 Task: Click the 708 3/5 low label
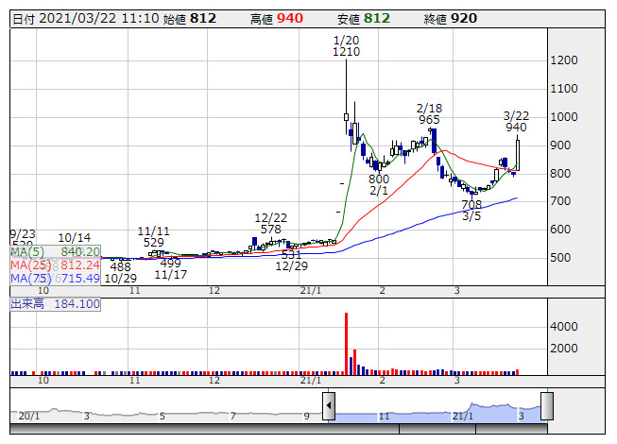coord(471,211)
